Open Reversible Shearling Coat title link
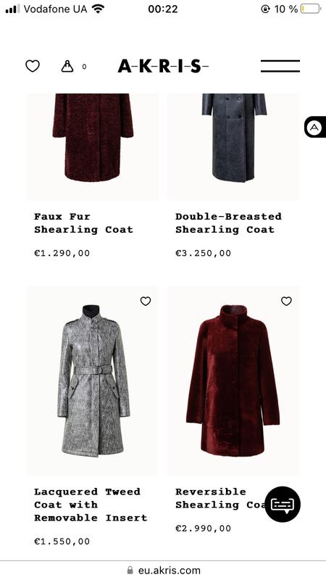This screenshot has height=580, width=326. 220,498
